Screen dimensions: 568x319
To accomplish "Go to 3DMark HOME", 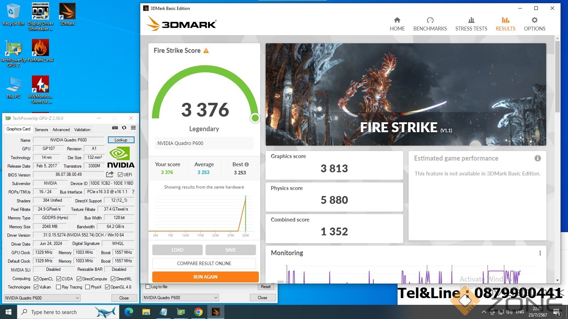I will pos(397,24).
